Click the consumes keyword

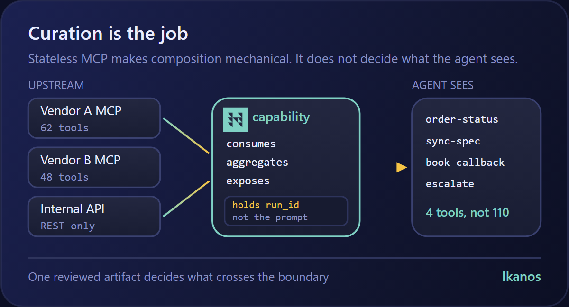pos(251,144)
